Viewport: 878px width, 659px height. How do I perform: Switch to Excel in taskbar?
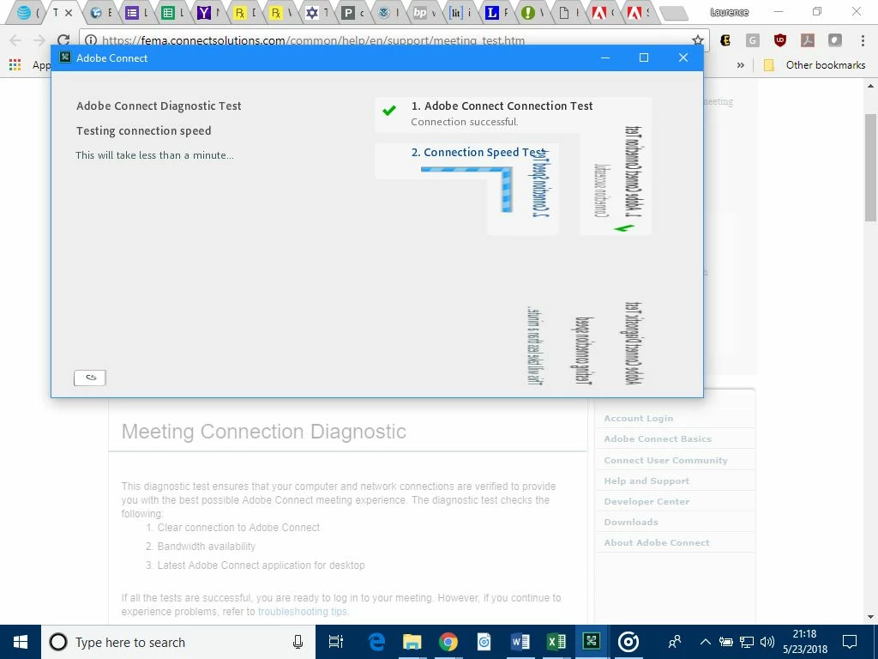(556, 642)
